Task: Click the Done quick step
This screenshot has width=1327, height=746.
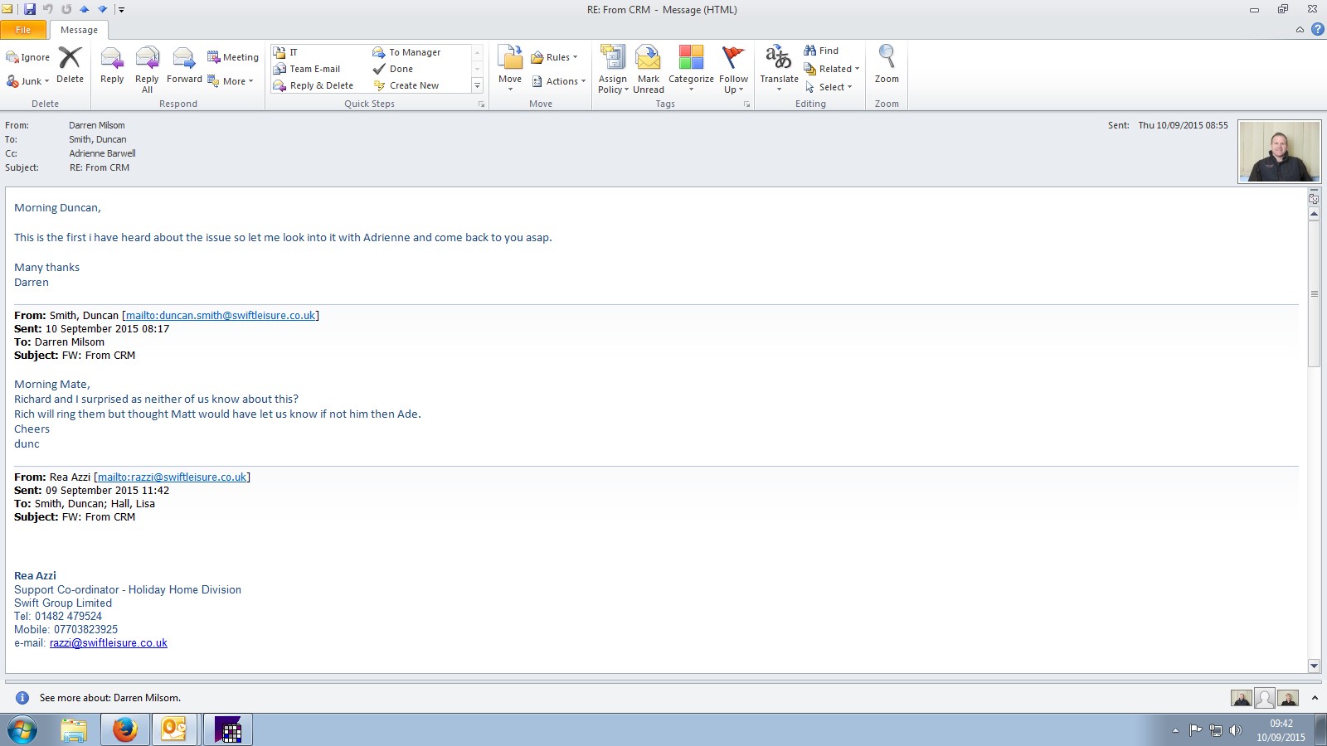Action: coord(401,69)
